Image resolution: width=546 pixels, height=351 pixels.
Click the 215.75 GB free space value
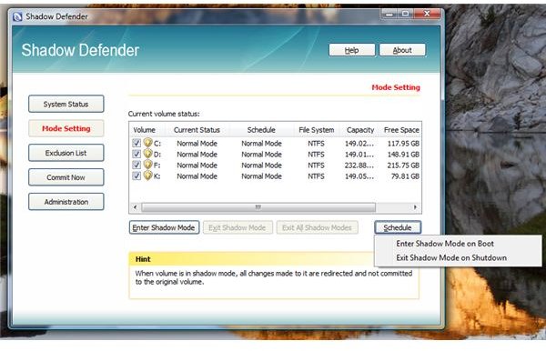point(403,165)
